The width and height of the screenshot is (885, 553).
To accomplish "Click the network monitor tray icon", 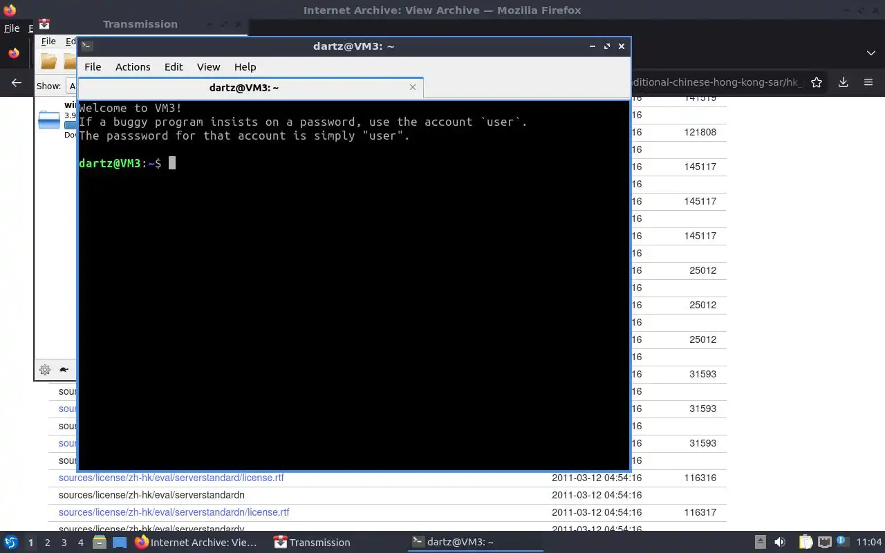I will coord(824,543).
